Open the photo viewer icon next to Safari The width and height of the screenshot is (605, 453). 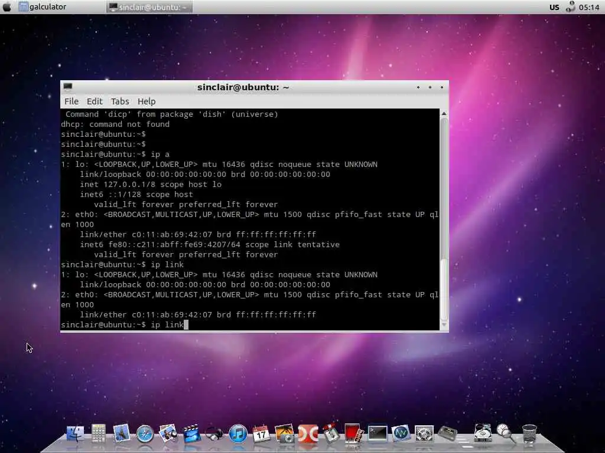[168, 434]
